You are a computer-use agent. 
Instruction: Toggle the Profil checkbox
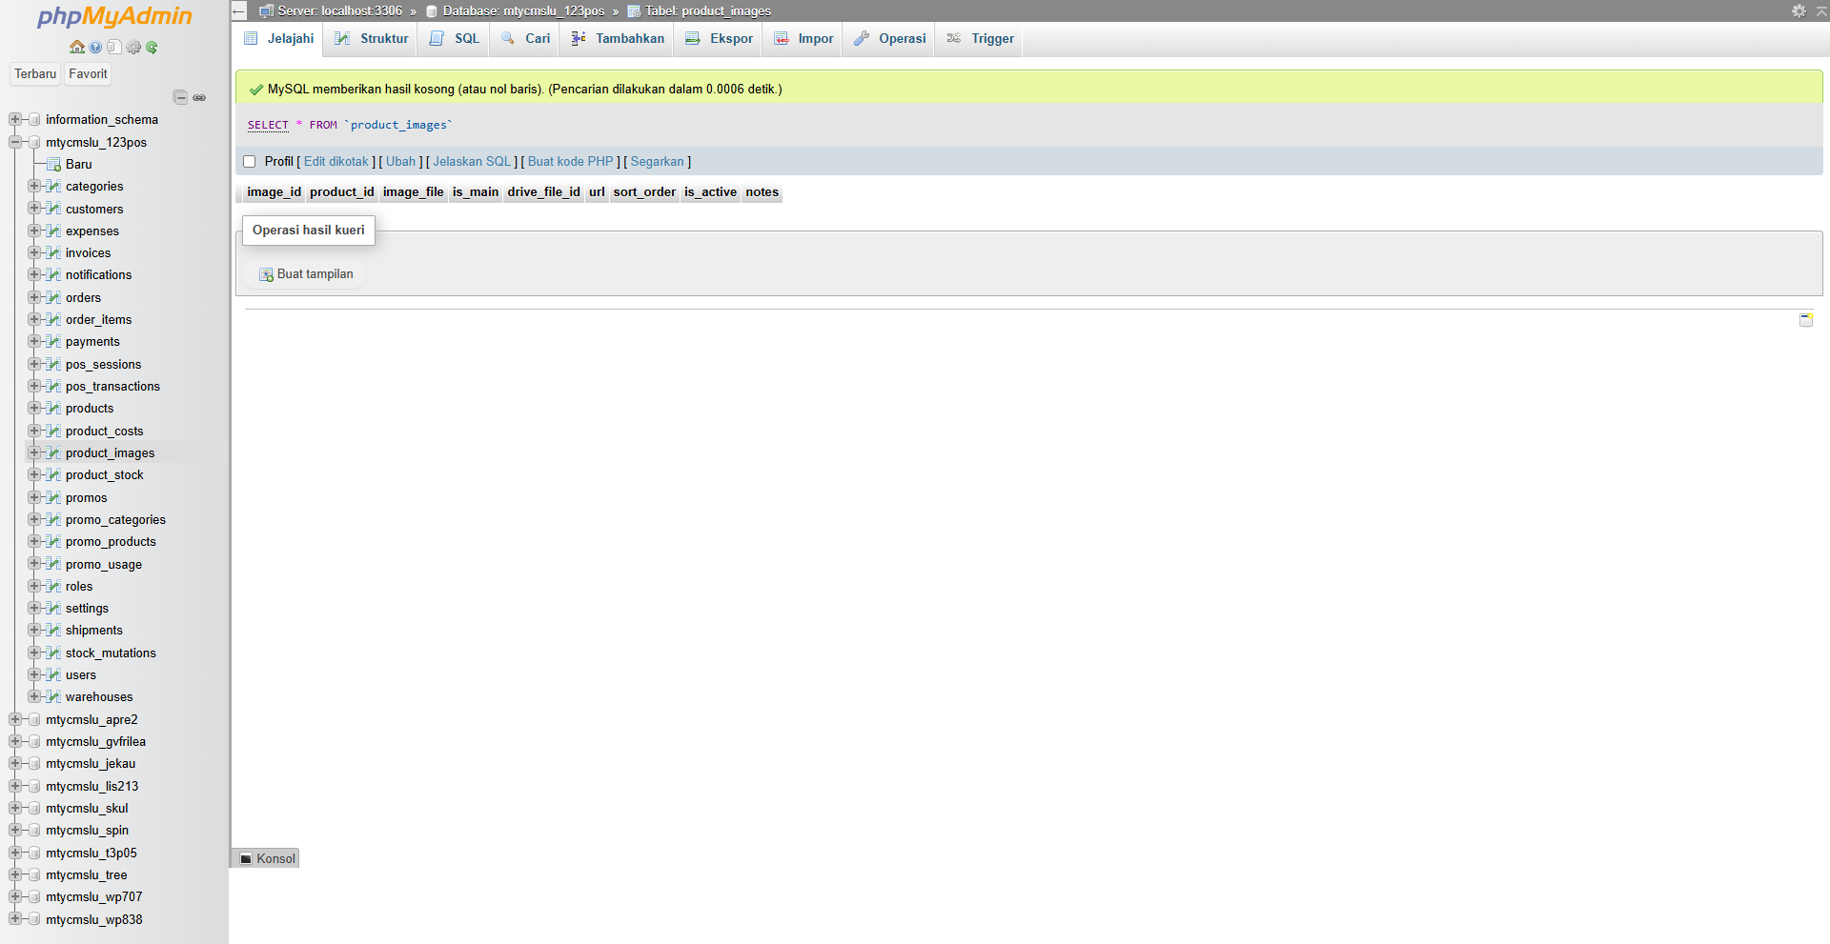point(250,162)
